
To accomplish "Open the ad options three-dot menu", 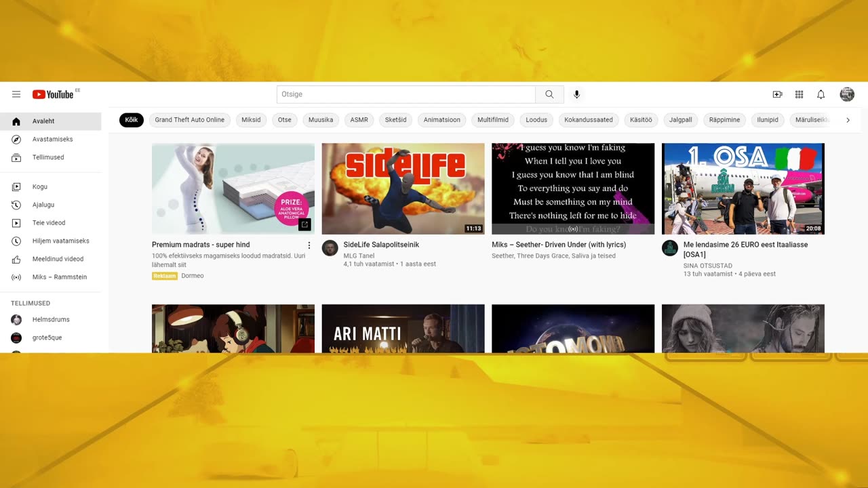I will point(309,245).
